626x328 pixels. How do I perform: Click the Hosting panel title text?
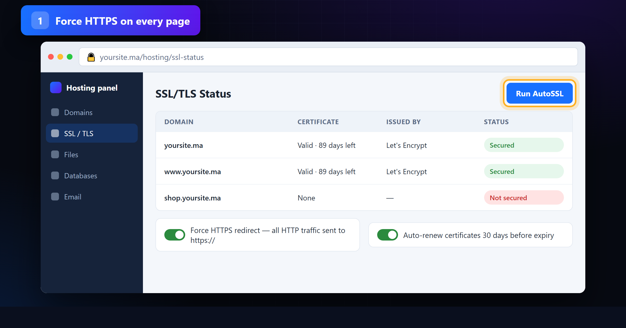tap(92, 88)
